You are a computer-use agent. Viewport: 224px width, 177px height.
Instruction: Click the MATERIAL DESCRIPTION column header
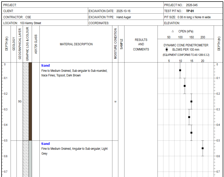click(x=76, y=44)
